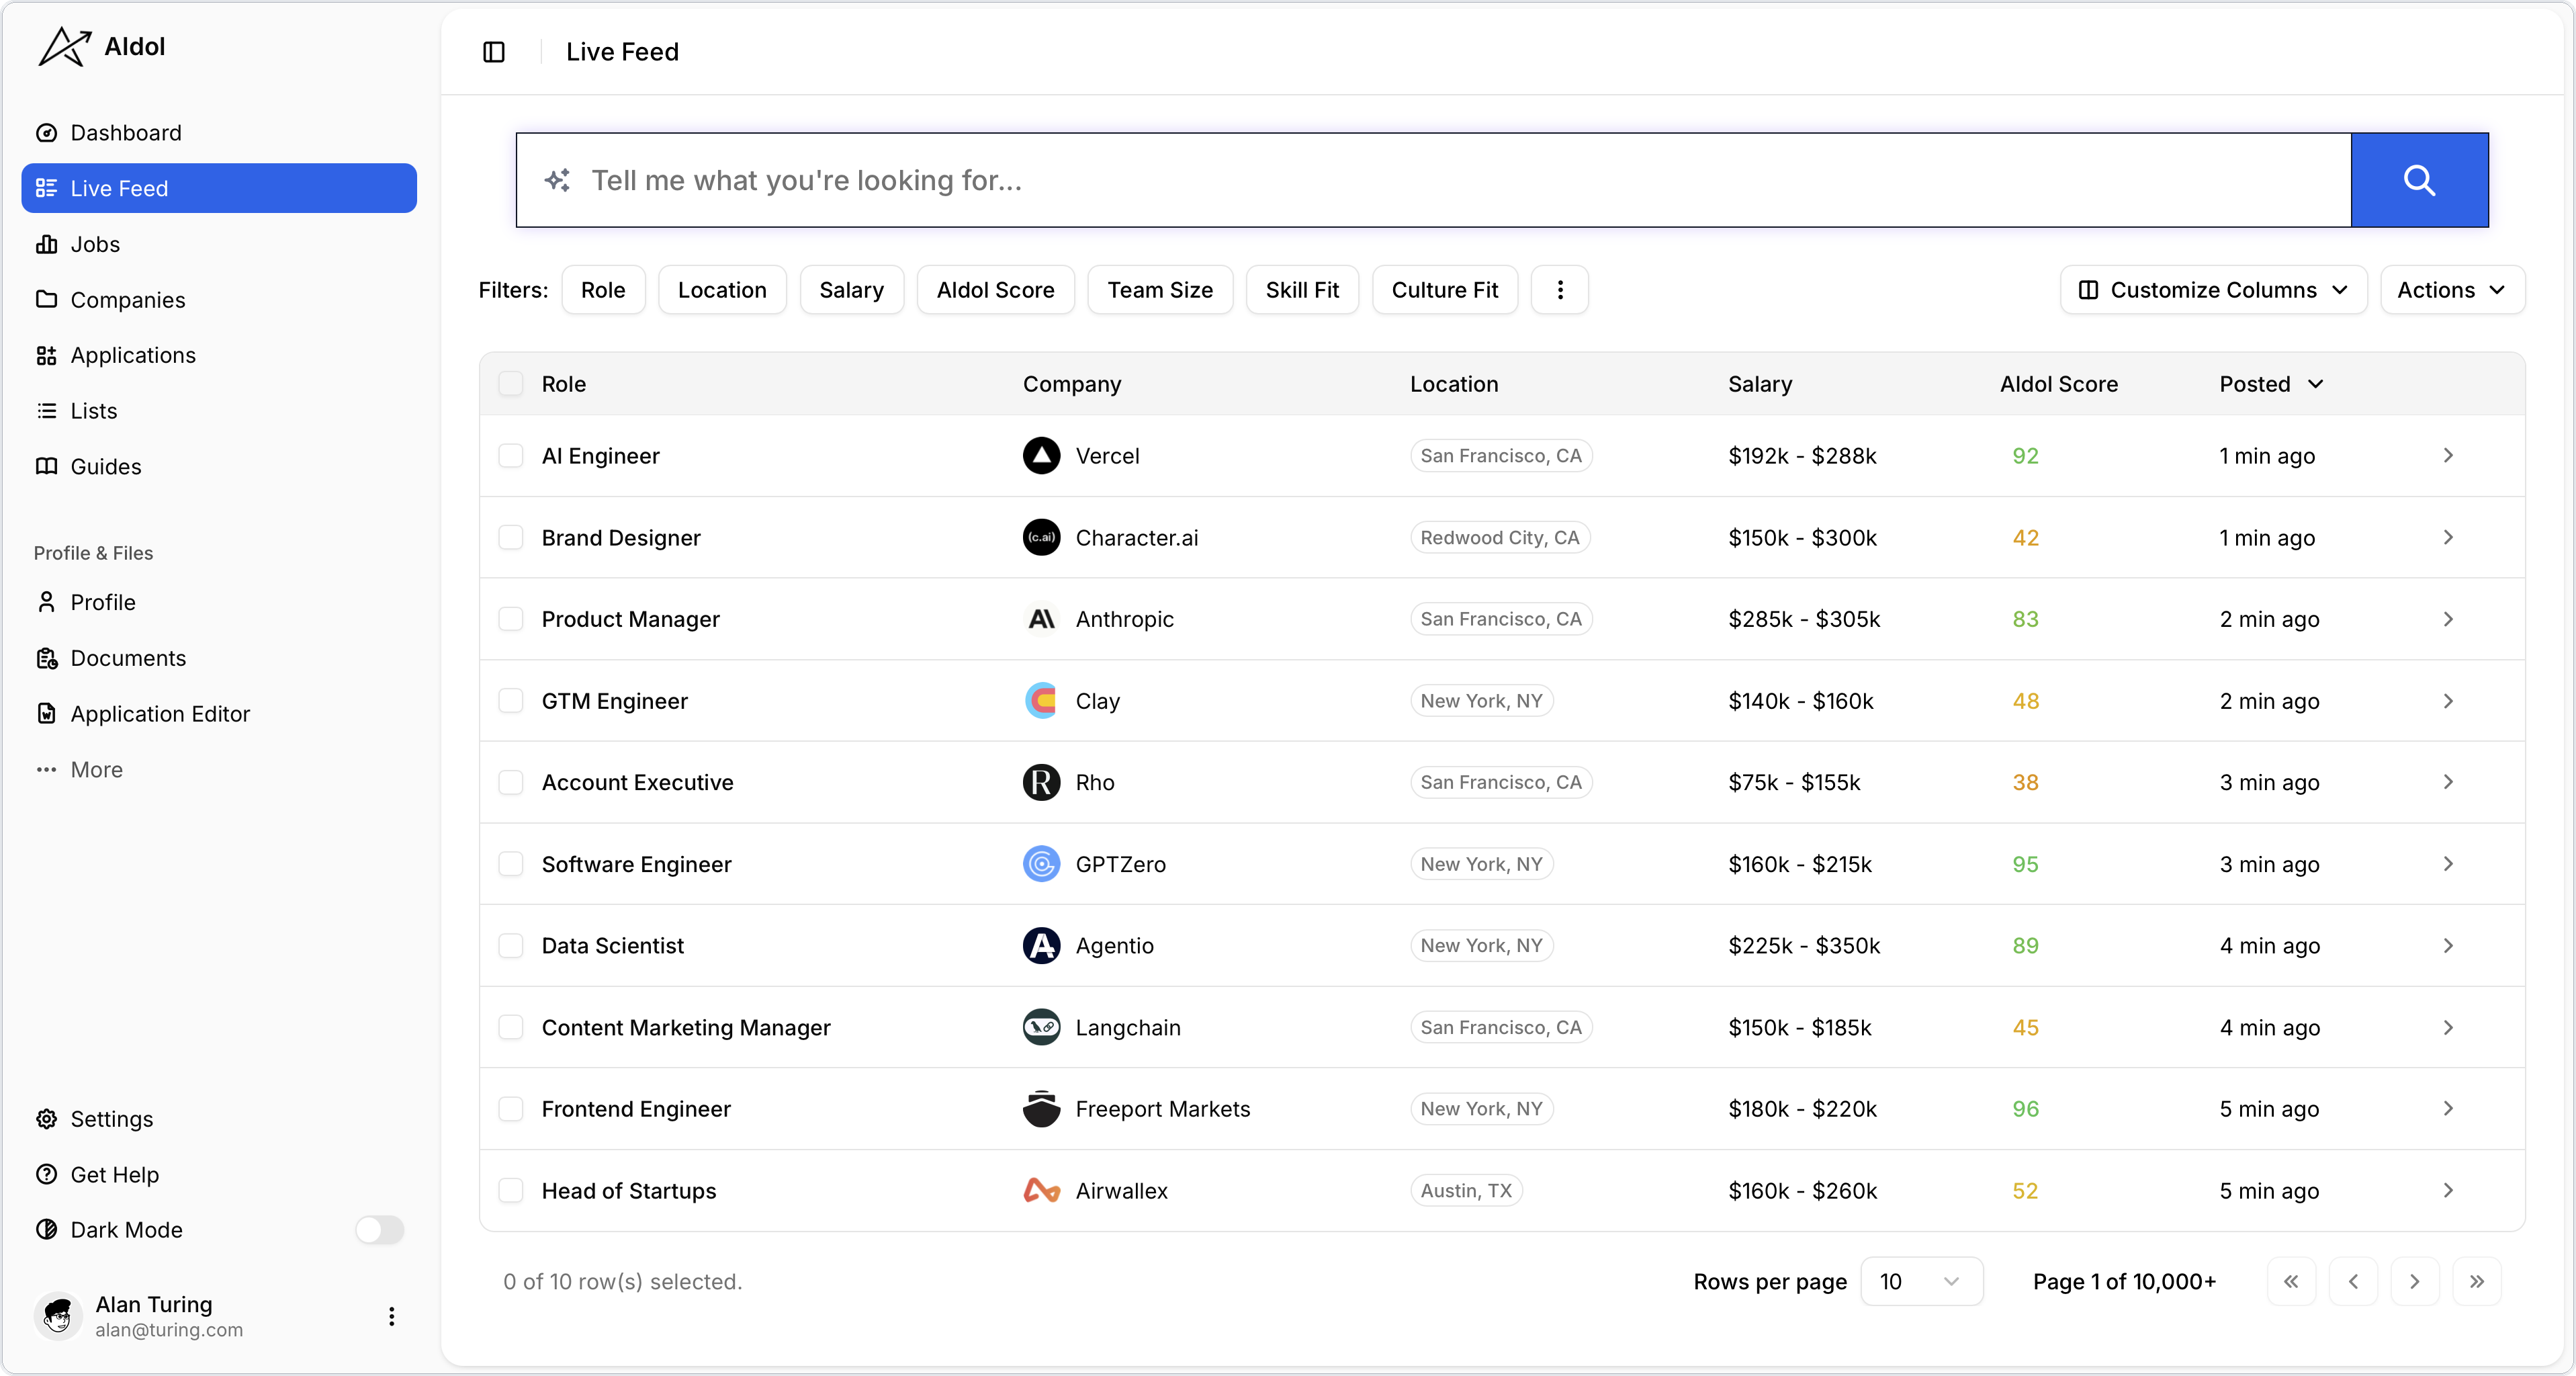Navigate to Companies in the sidebar
Image resolution: width=2576 pixels, height=1376 pixels.
click(128, 300)
